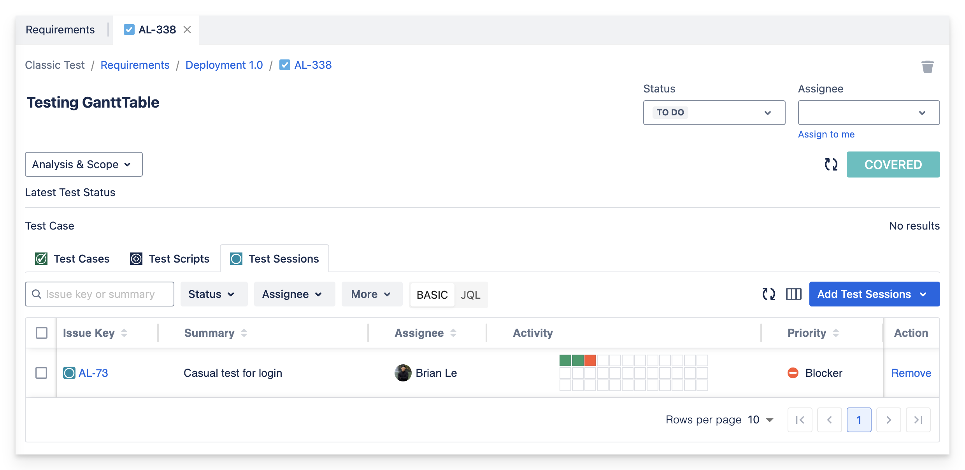Click the table refresh icon

pos(768,294)
